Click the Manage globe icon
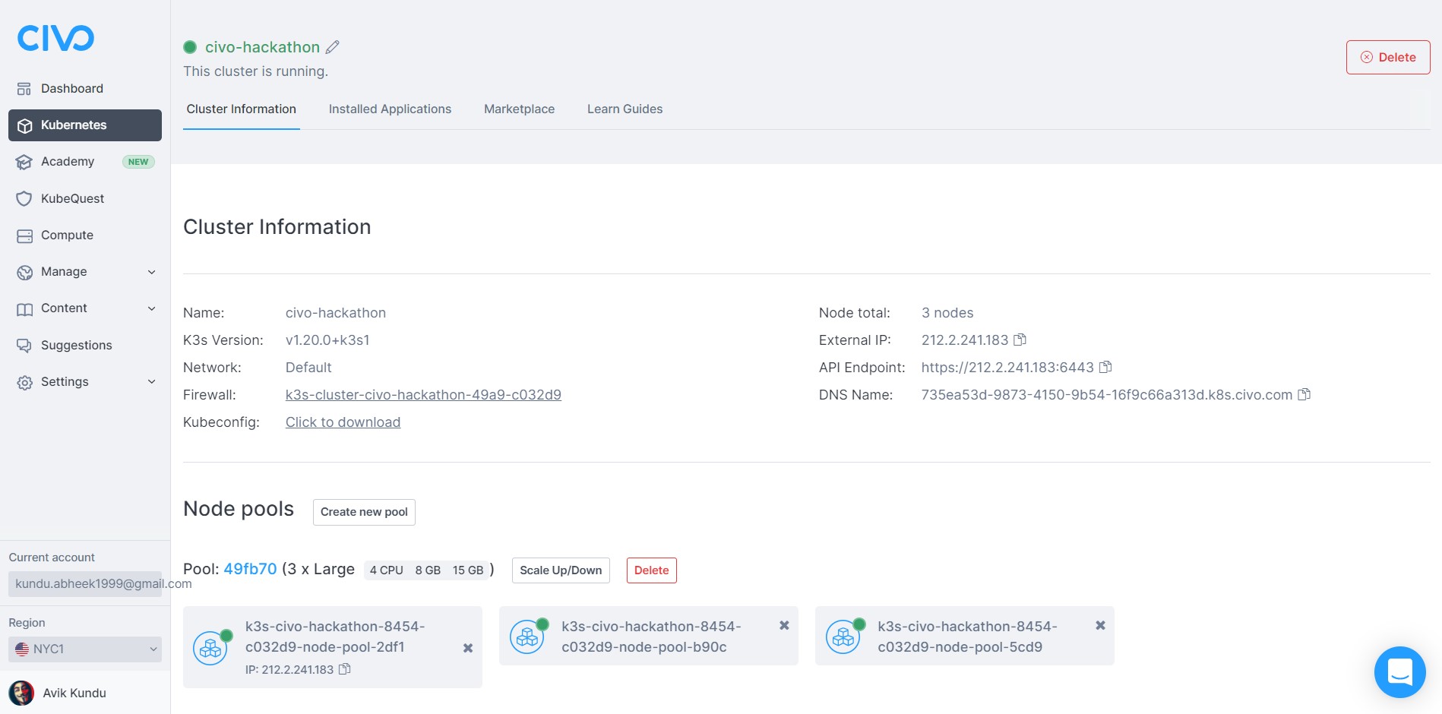 coord(24,272)
